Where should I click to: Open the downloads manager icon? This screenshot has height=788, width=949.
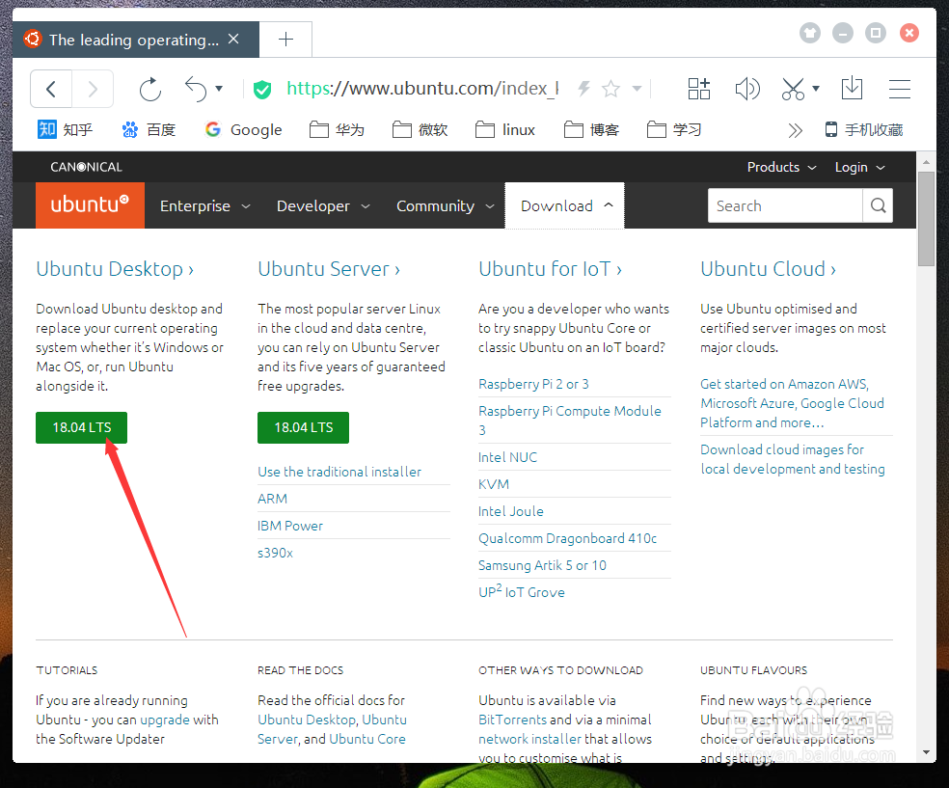[853, 89]
